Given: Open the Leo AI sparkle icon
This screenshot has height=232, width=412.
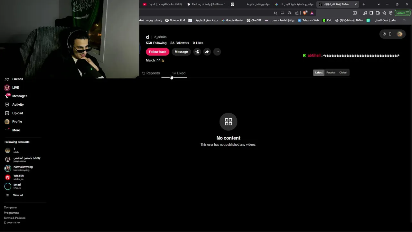Looking at the screenshot, I should click(x=384, y=13).
